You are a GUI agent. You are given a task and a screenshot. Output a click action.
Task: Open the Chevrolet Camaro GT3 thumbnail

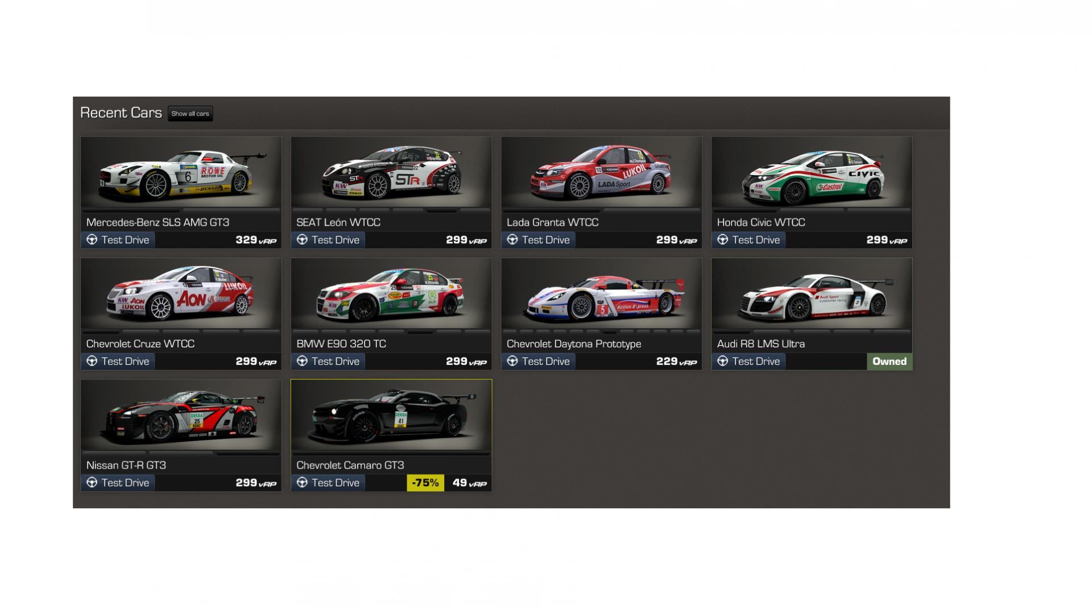coord(391,416)
